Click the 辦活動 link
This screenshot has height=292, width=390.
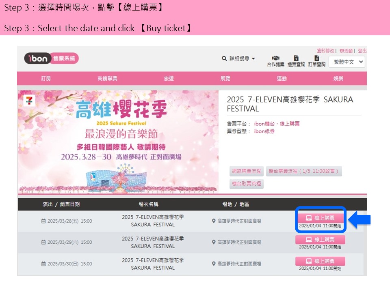point(346,51)
